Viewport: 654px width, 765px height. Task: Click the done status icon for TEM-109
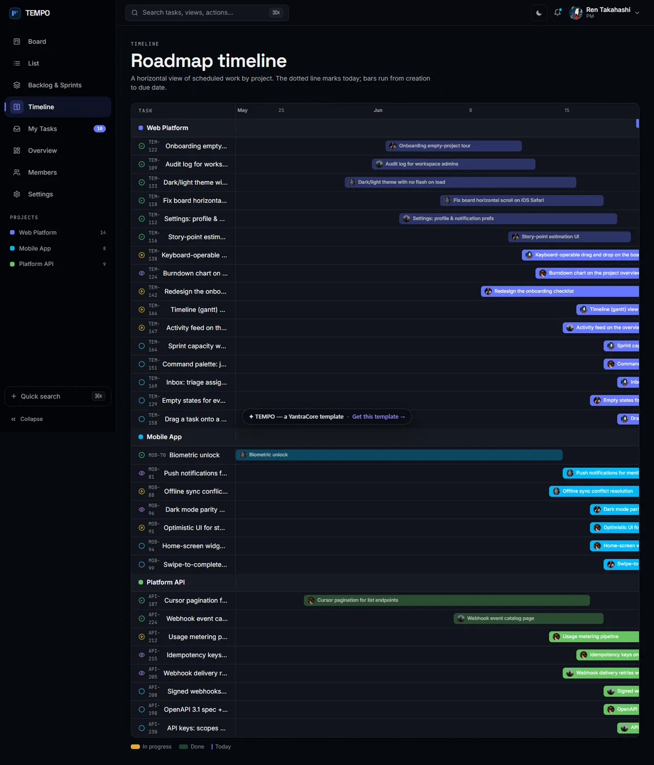tap(142, 164)
